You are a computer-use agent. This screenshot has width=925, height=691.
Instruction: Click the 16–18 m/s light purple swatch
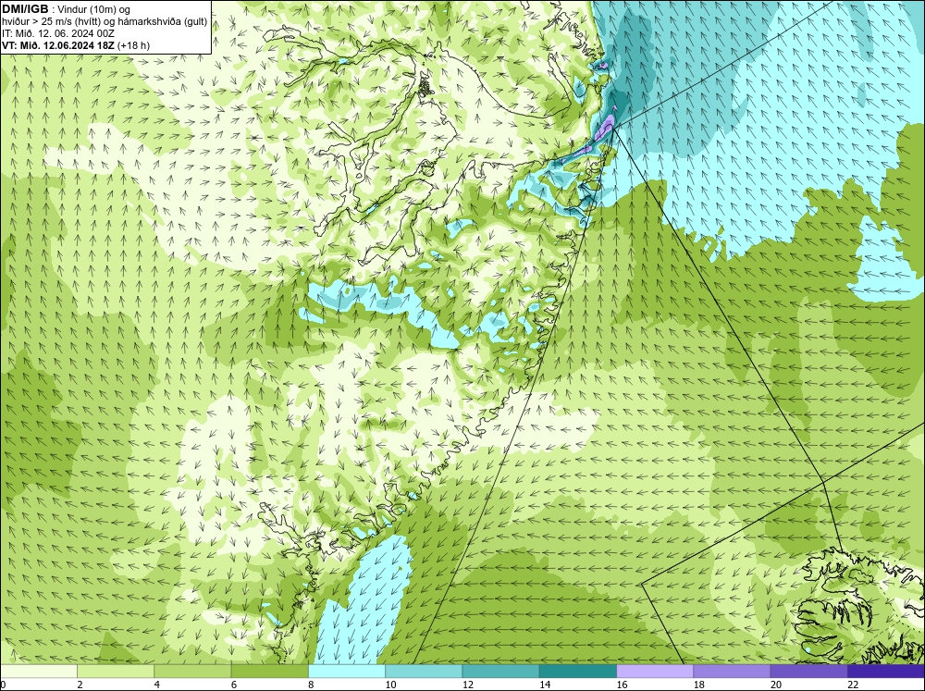655,672
